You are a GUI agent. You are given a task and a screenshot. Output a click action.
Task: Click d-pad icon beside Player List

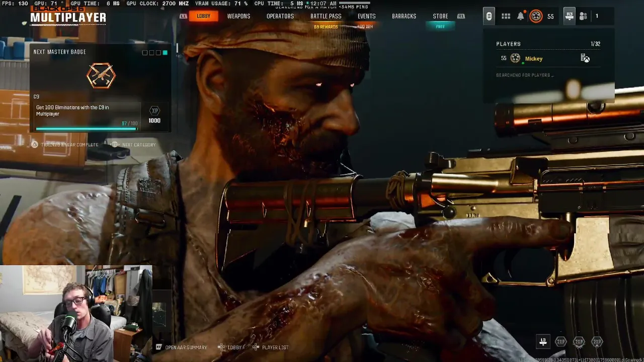(x=256, y=347)
